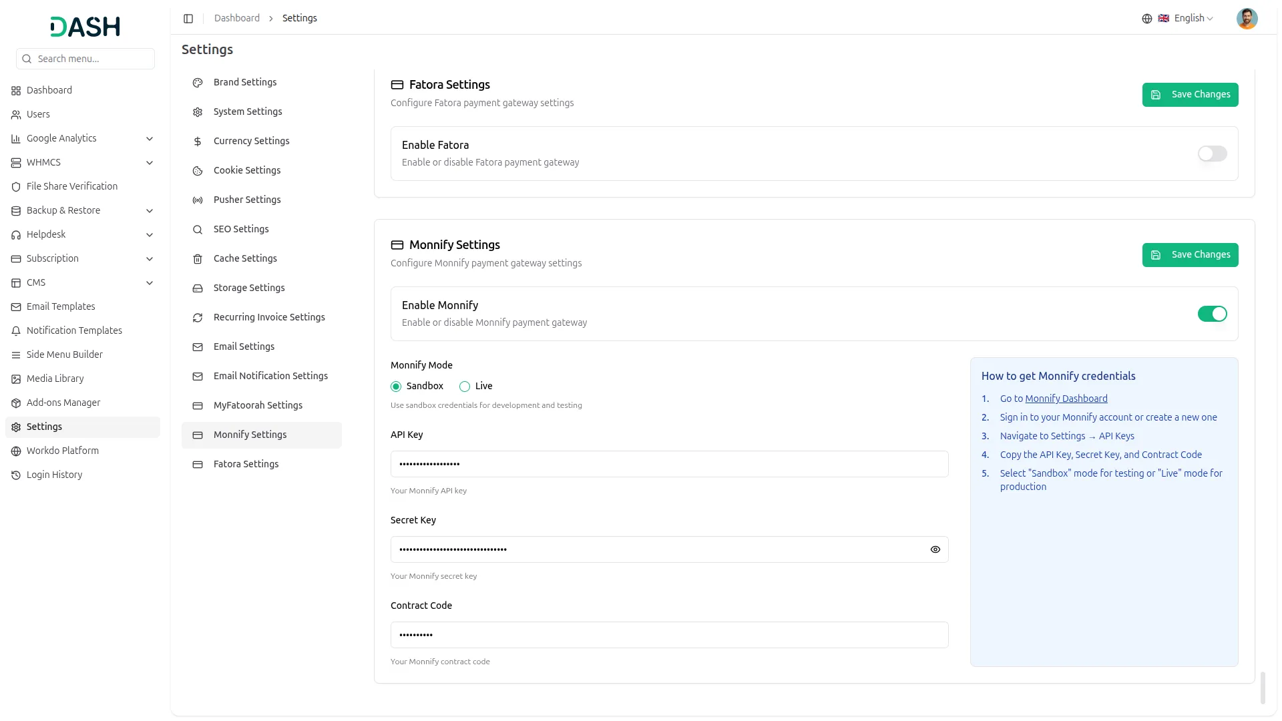Click the "Monnify Settings" section heading
Screen dimensions: 1282x721
(454, 245)
